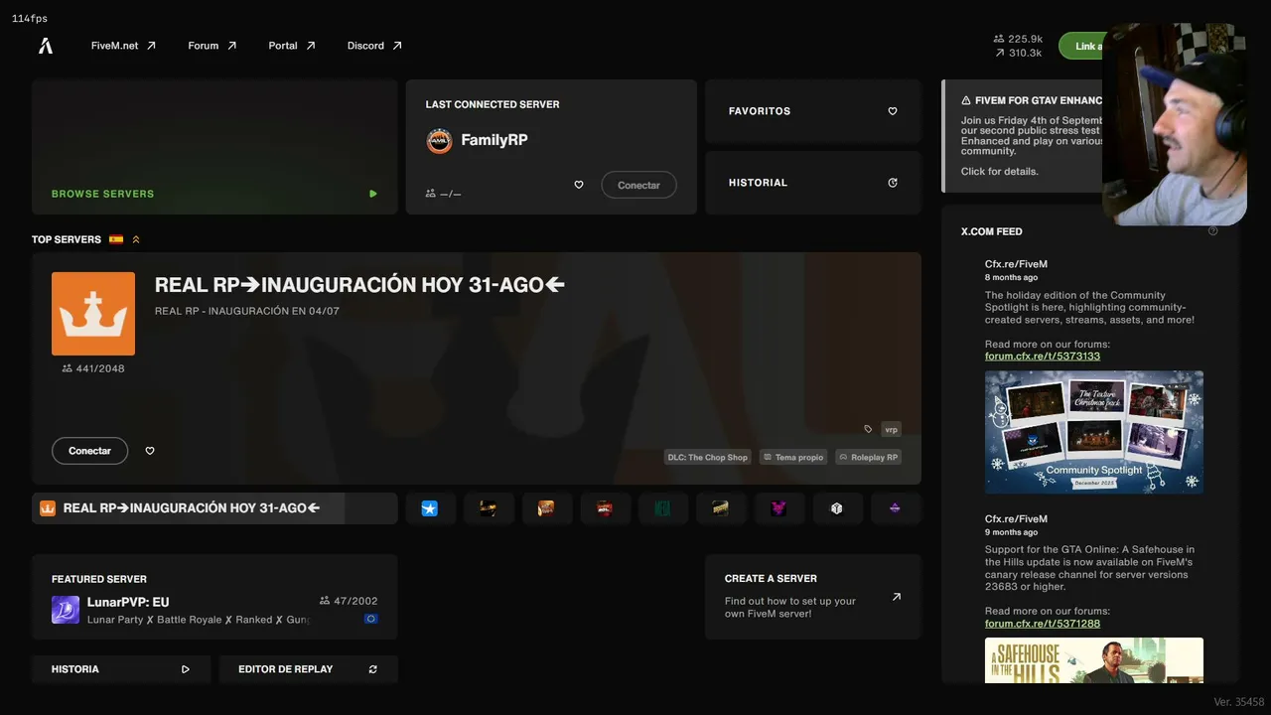Open the Historia story mode button

pos(121,669)
